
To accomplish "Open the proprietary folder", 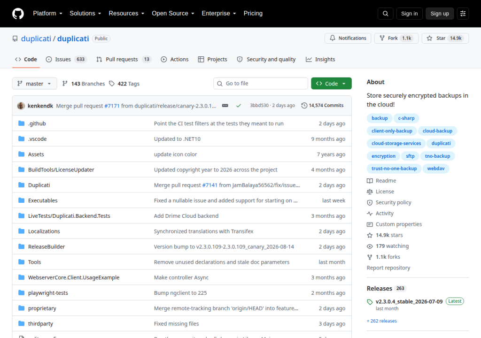I will 42,308.
